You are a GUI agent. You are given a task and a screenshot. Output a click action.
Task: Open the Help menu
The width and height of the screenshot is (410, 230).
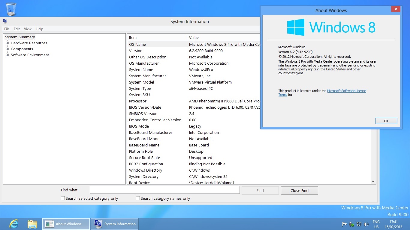tap(39, 29)
